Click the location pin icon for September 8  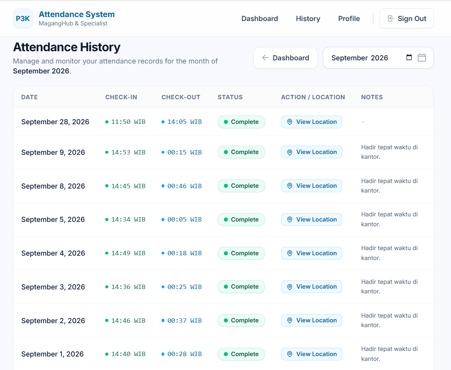tap(290, 186)
